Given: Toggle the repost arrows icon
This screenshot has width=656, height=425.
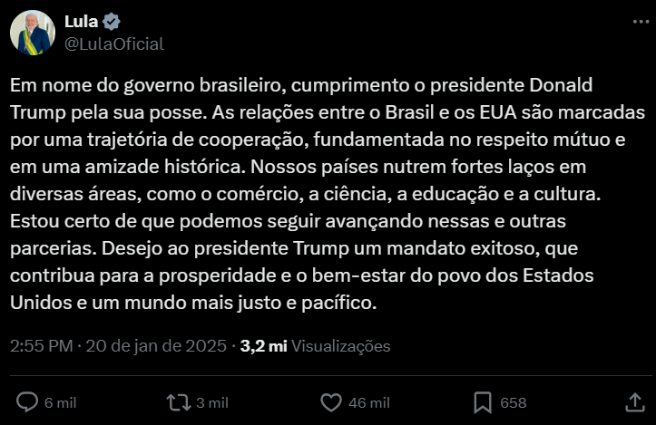Looking at the screenshot, I should coord(177,402).
